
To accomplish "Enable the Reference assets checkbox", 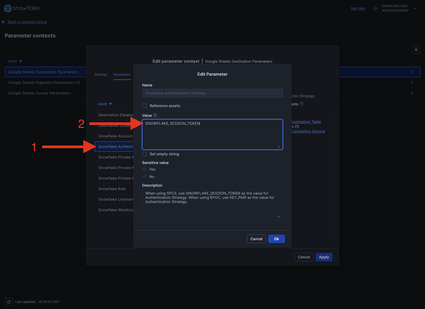I will tap(144, 106).
